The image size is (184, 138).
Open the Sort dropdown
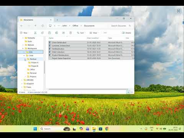[x=81, y=33]
